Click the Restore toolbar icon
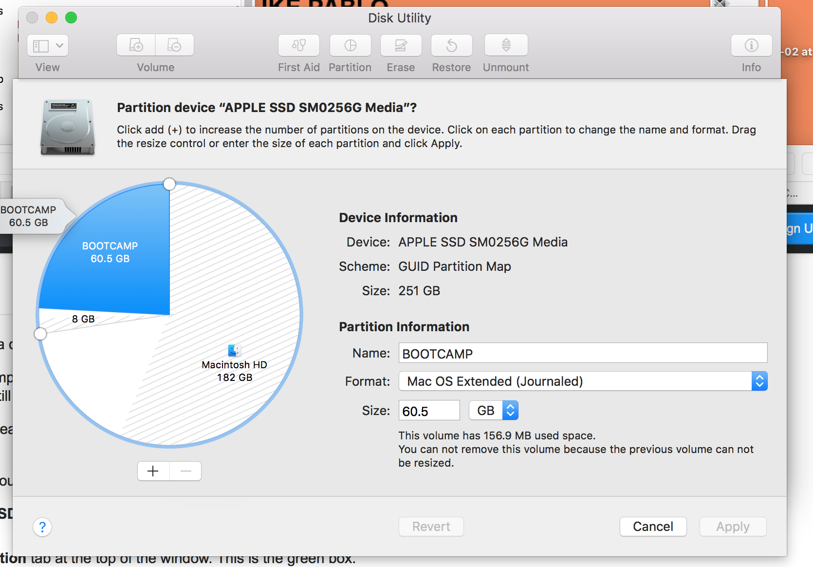The width and height of the screenshot is (813, 567). [452, 45]
